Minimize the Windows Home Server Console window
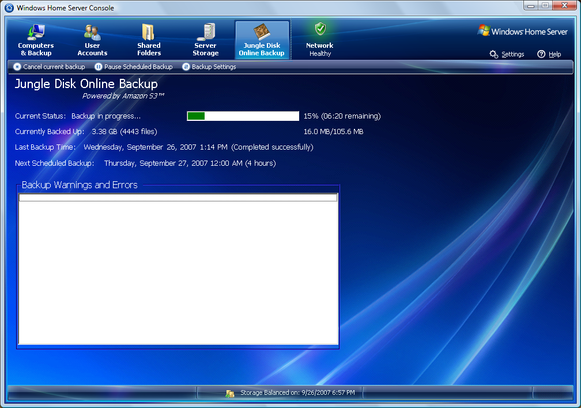This screenshot has height=408, width=581. coord(531,6)
